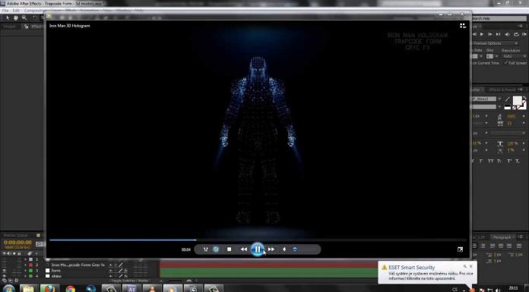The width and height of the screenshot is (529, 292).
Task: Select the Zoom tool in After Effects
Action: pyautogui.click(x=24, y=18)
